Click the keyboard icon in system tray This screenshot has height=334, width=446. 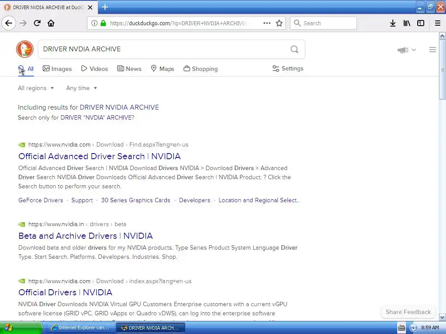(x=401, y=328)
